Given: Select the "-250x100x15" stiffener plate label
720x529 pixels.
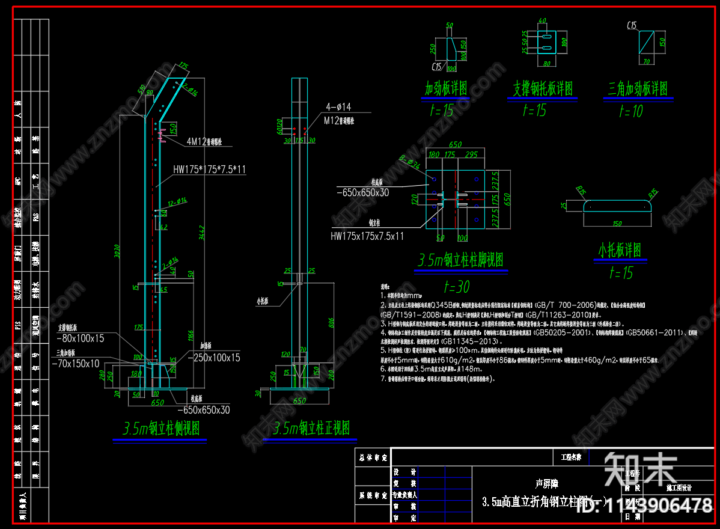Looking at the screenshot, I should point(214,358).
